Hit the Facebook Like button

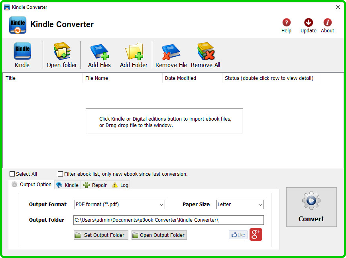pyautogui.click(x=238, y=234)
